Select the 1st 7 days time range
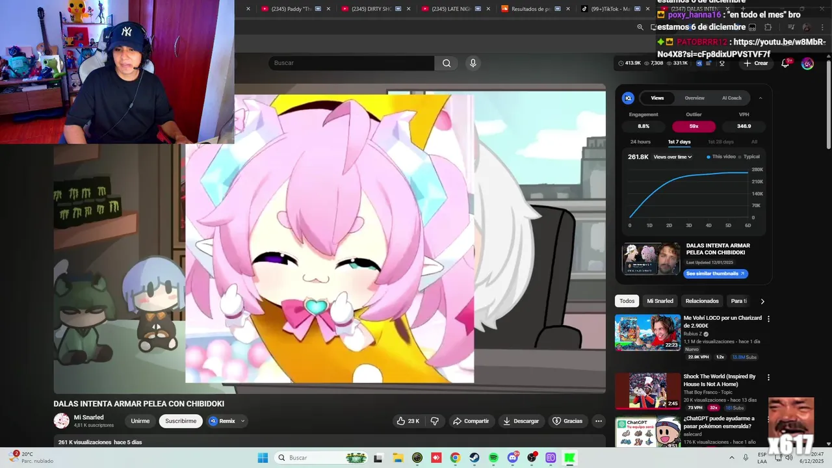The width and height of the screenshot is (832, 468). point(679,142)
